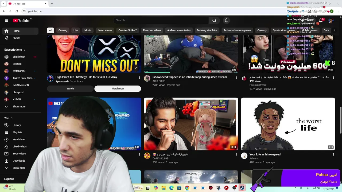
Task: Select the Counter-Strike 2 chip
Action: [127, 30]
